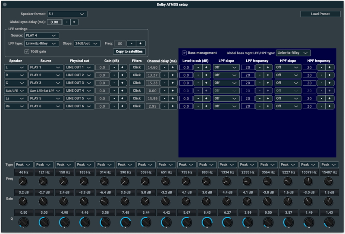
Task: Click the Filters button for Sub/LFE row
Action: (x=137, y=90)
